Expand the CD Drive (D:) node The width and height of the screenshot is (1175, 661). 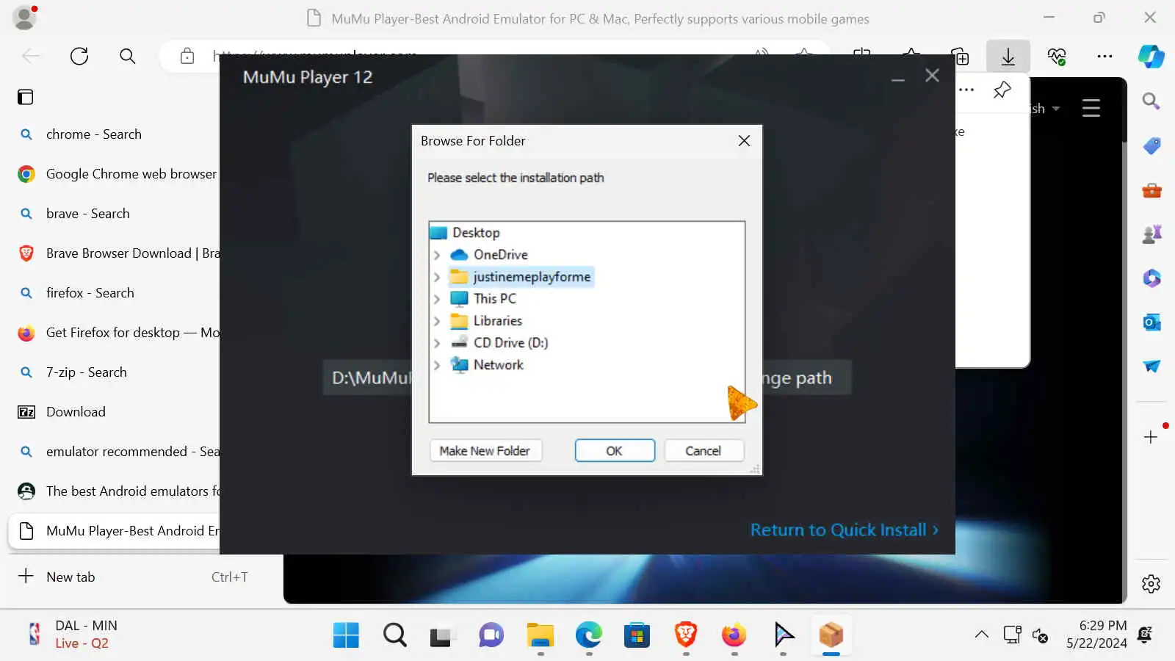[x=437, y=343]
